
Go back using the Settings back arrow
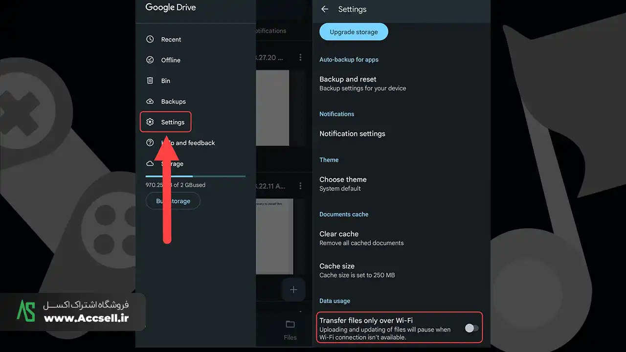pos(325,9)
